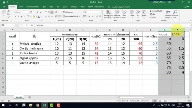This screenshot has width=192, height=108.
Task: Open the ABBYY FineReader 12 tab
Action: pyautogui.click(x=96, y=7)
